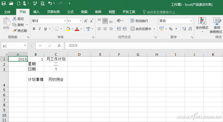Open the 文件 menu tab
Screen dimensions: 223x122
point(7,12)
